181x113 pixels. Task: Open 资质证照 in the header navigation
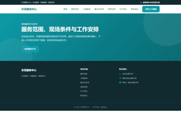pyautogui.click(x=112, y=9)
